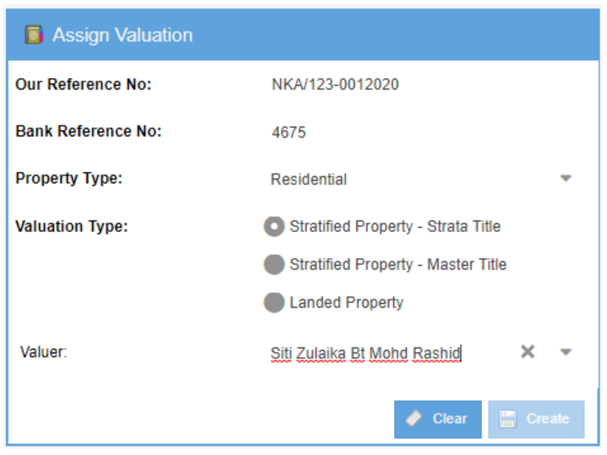Click the eraser icon on Clear button

coord(414,419)
